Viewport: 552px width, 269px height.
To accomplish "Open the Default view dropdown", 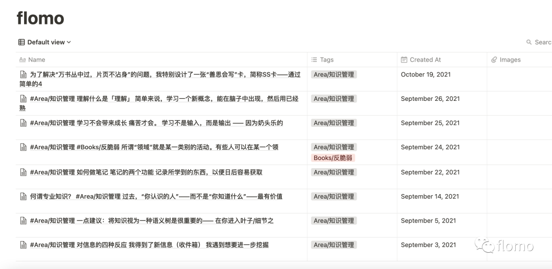I will pos(44,42).
